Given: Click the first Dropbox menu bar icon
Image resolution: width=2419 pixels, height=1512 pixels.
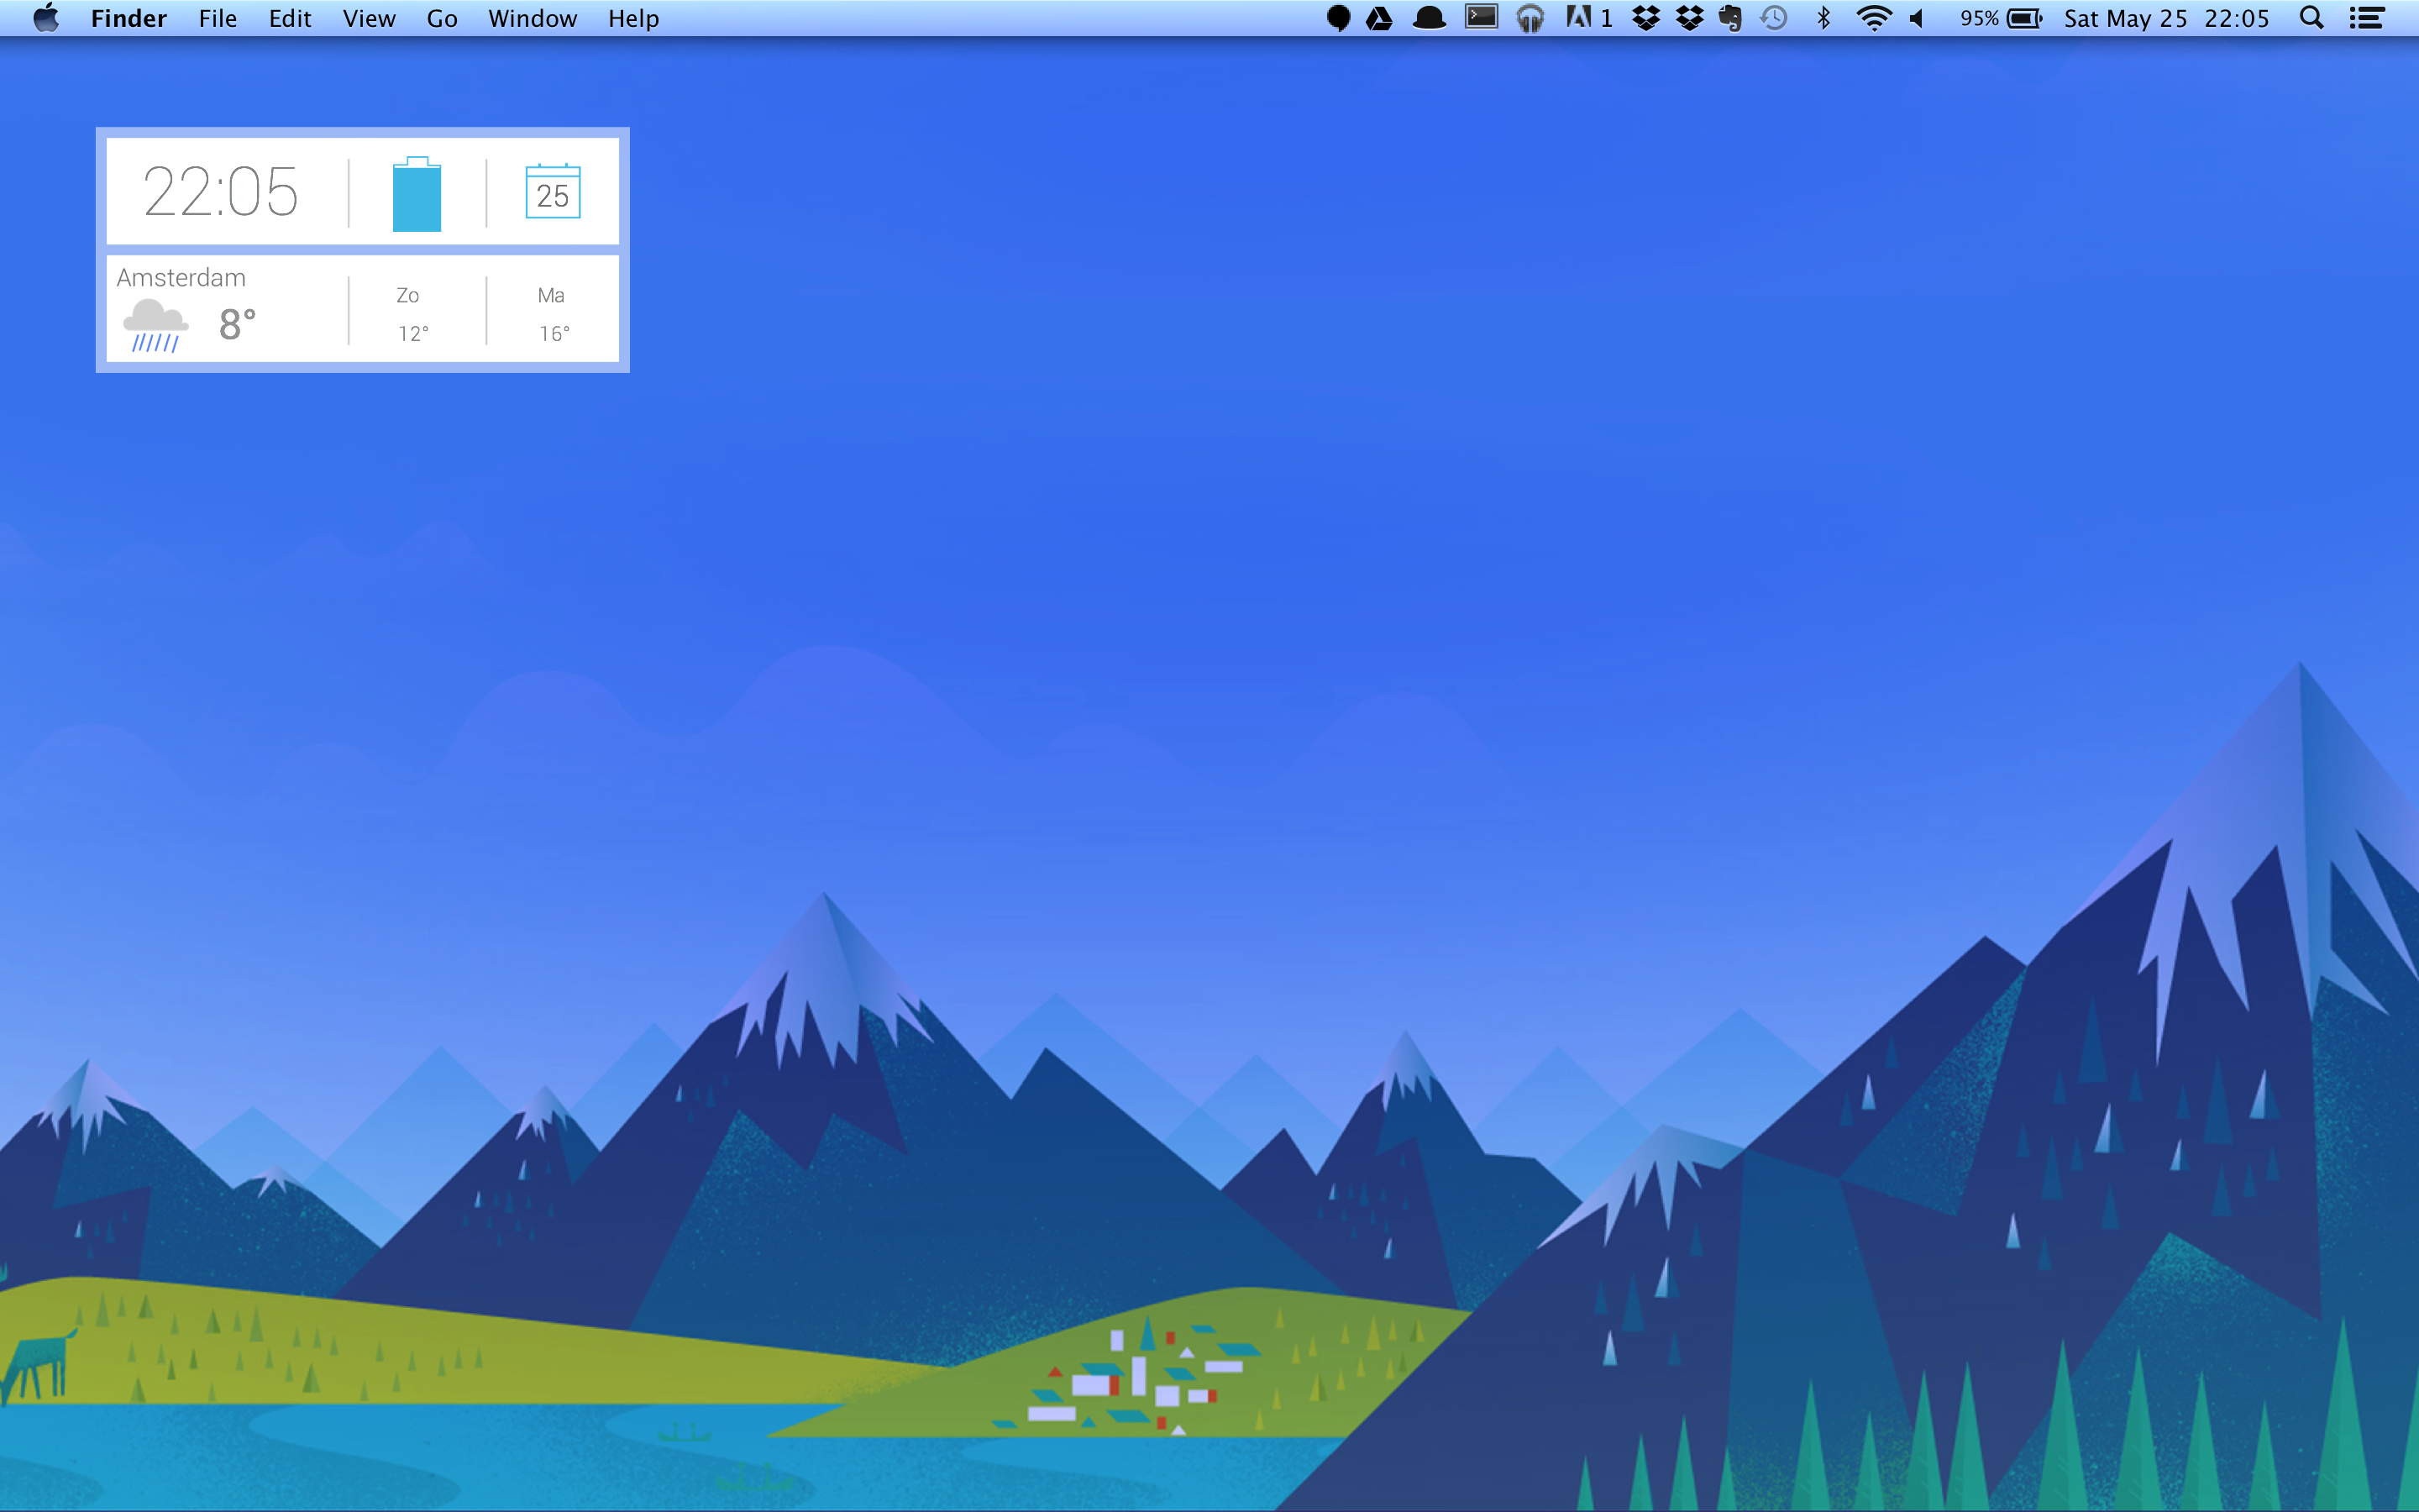Looking at the screenshot, I should coord(1646,18).
